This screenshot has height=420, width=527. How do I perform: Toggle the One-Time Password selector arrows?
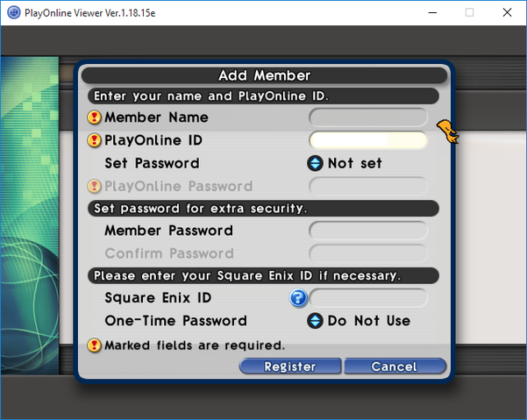315,321
